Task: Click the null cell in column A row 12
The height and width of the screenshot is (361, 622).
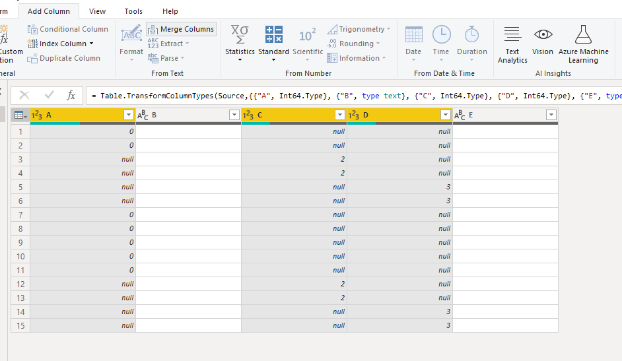Action: (x=83, y=284)
